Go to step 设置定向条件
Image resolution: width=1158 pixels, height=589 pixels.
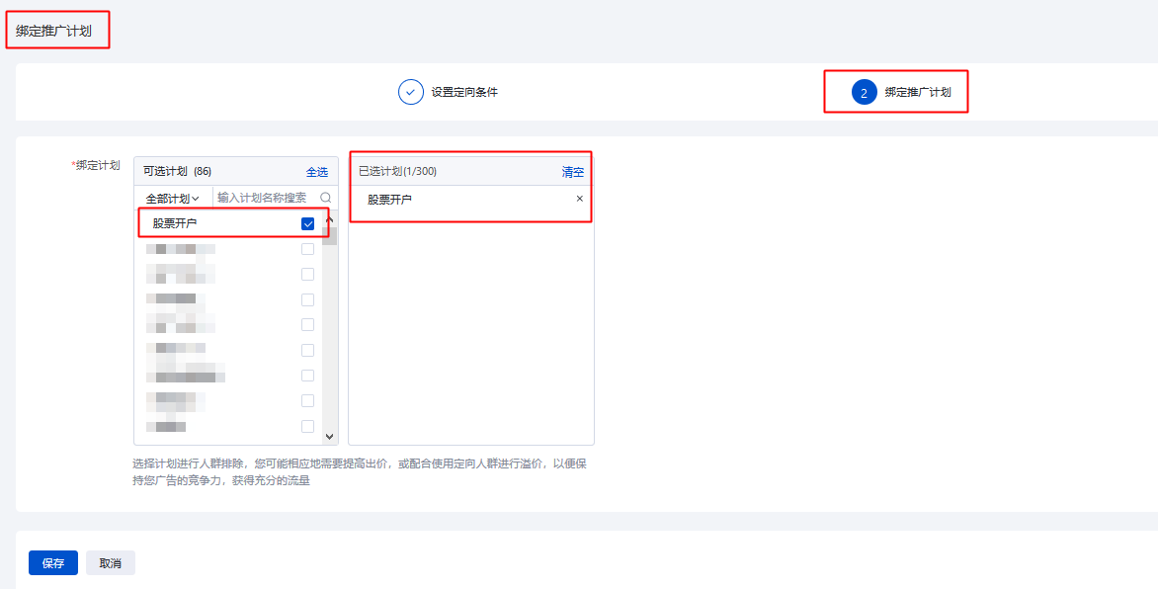click(x=464, y=92)
